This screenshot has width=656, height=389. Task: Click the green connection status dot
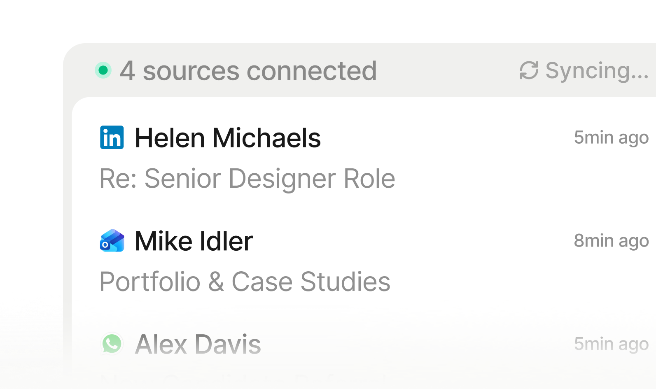(103, 71)
